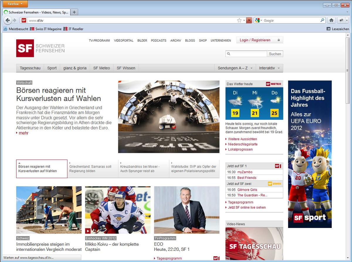
Task: Go to the Sport section
Action: [52, 68]
